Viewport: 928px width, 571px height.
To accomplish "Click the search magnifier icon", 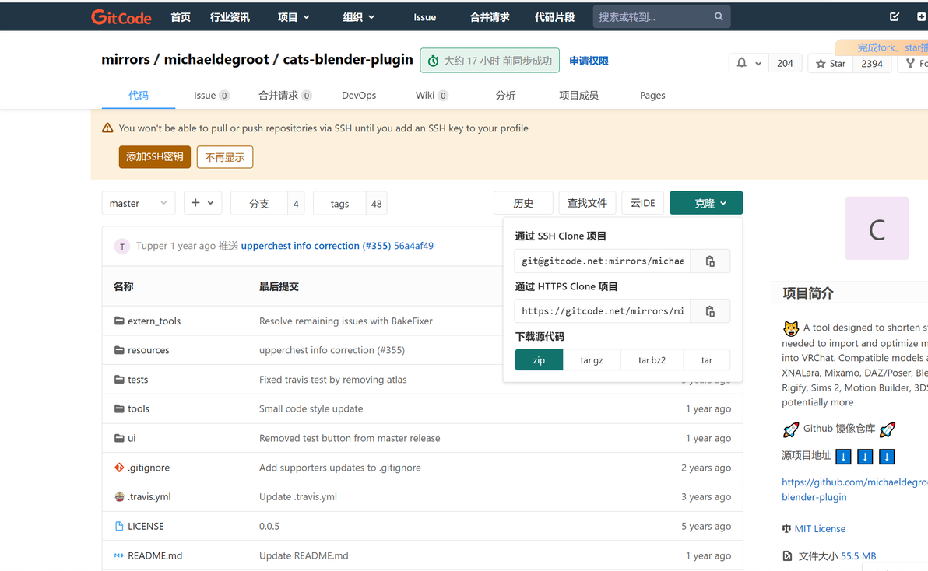I will [719, 16].
